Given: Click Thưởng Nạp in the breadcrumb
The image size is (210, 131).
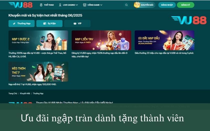Looking at the screenshot, I should click(38, 94).
